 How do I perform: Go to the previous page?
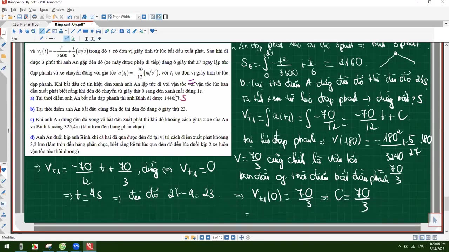point(208,237)
